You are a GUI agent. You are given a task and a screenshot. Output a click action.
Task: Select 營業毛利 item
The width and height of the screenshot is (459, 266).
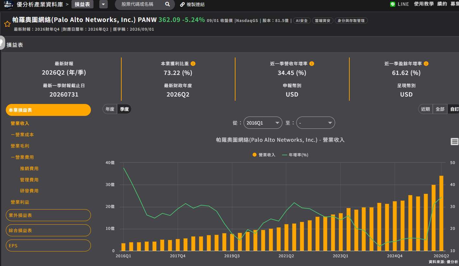(20, 146)
